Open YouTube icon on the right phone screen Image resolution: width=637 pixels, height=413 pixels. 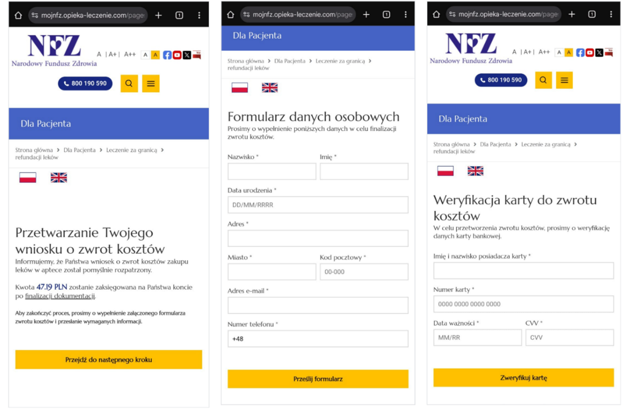589,52
